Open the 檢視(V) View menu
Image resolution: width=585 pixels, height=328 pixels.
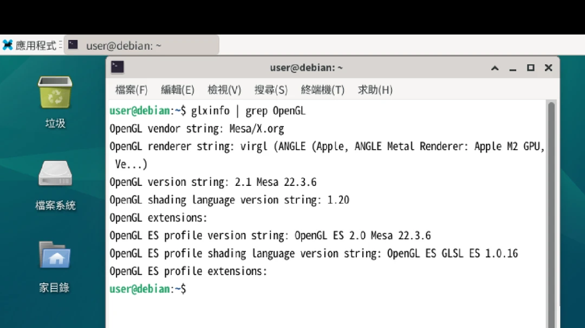click(224, 90)
